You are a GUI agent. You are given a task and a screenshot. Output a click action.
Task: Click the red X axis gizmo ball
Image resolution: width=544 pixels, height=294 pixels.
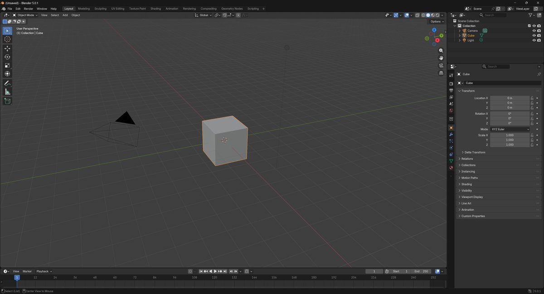(x=437, y=40)
